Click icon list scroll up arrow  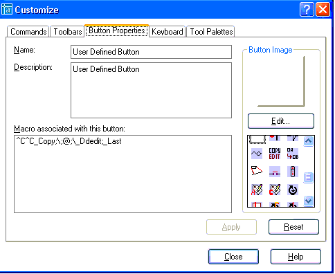click(x=309, y=141)
